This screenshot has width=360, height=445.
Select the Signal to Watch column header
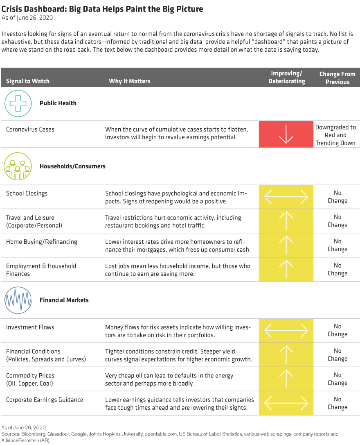28,81
